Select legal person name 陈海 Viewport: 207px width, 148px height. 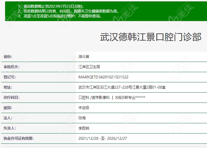tap(82, 118)
